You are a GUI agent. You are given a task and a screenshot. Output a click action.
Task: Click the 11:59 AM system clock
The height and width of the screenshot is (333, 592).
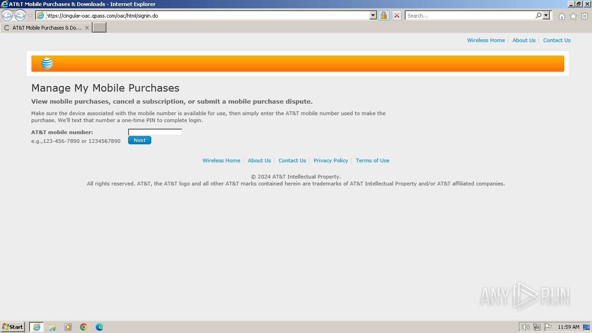tap(568, 327)
